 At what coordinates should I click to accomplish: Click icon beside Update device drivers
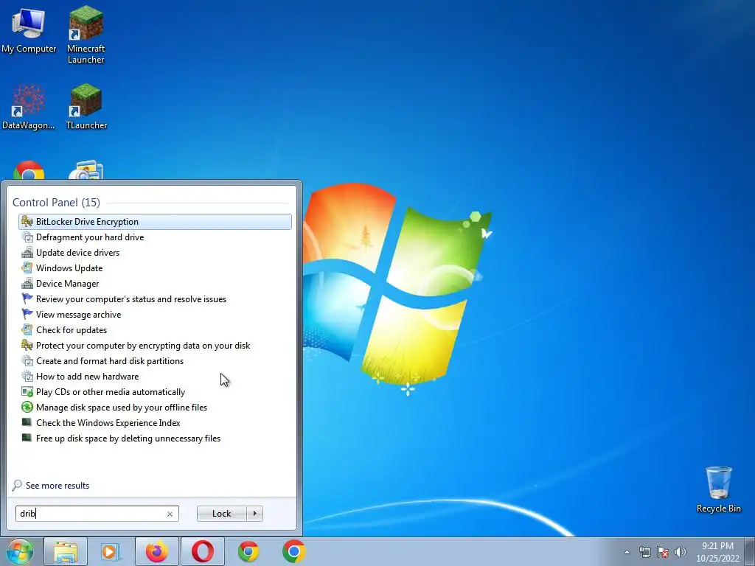pos(27,252)
